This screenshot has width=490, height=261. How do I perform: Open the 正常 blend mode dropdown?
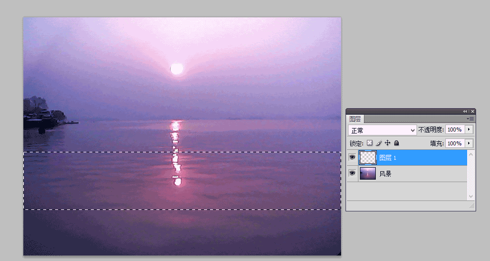point(382,130)
